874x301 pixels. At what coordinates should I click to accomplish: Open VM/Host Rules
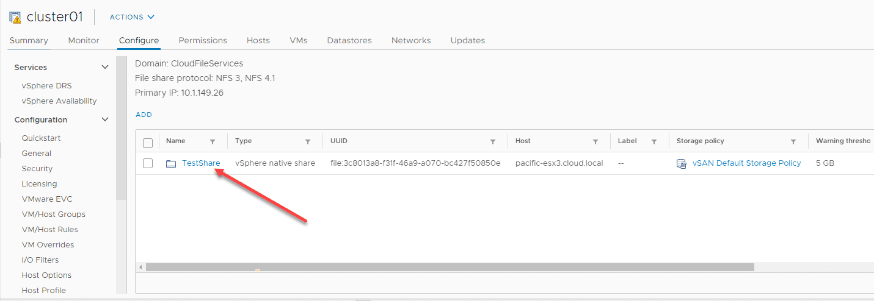[x=49, y=230]
